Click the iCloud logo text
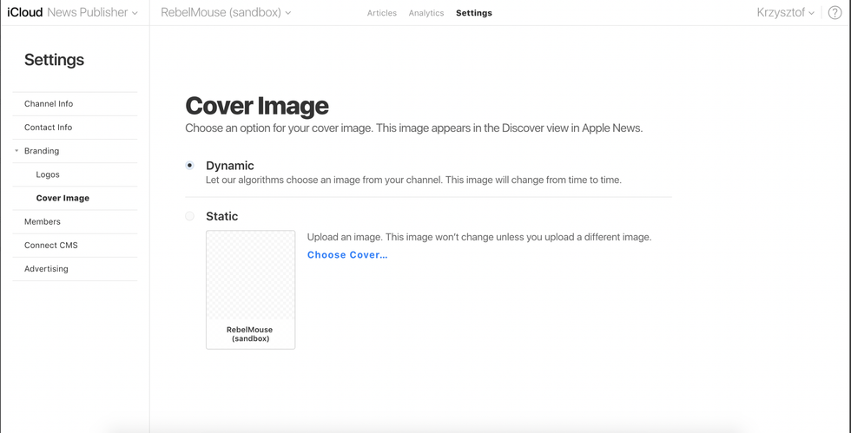 click(x=24, y=13)
